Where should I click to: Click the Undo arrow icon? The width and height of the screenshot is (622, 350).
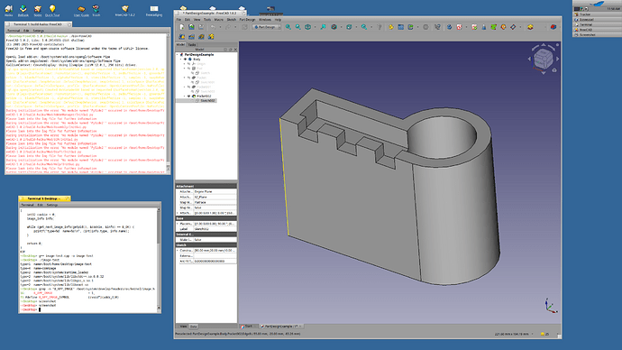pos(213,27)
